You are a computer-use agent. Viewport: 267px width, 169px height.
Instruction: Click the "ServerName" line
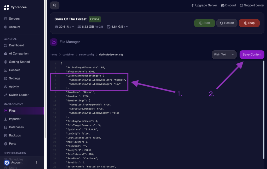coord(91,167)
